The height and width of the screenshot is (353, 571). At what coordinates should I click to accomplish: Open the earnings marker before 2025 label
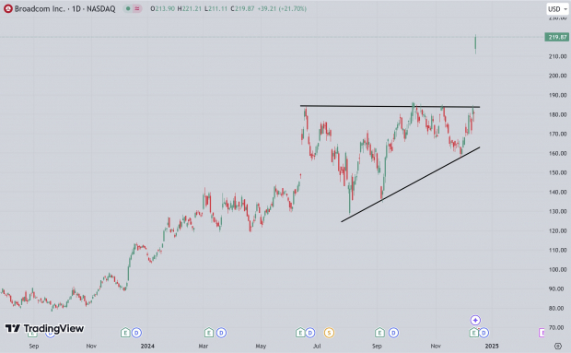click(x=473, y=333)
